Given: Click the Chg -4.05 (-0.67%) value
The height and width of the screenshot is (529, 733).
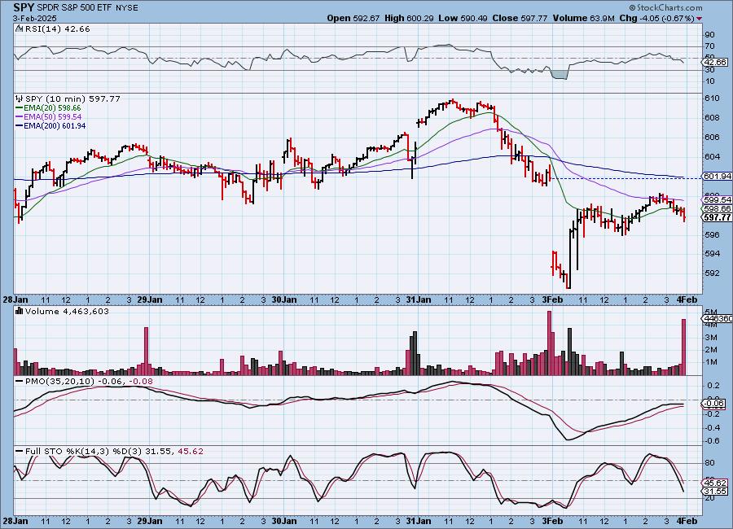Looking at the screenshot, I should coord(656,18).
